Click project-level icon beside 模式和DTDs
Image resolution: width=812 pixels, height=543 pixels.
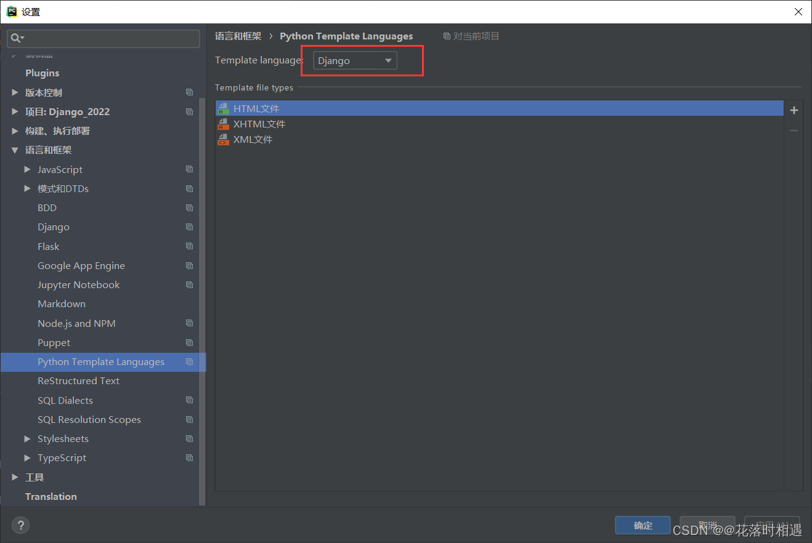pyautogui.click(x=189, y=188)
